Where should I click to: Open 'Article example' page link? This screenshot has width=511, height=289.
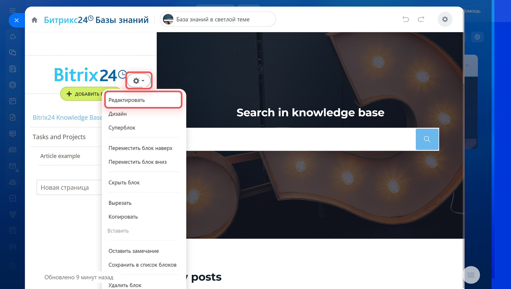[x=60, y=156]
